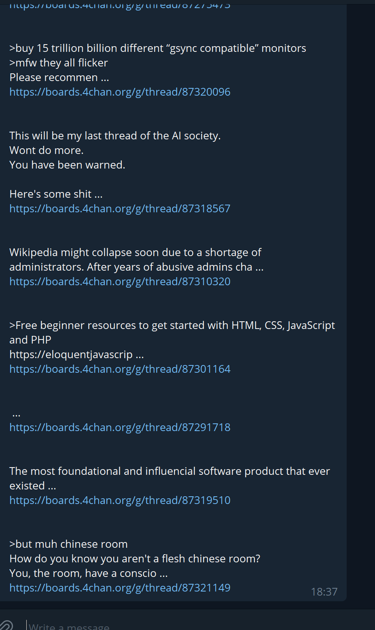The height and width of the screenshot is (630, 375).
Task: Click the Wikipedia might collapse text
Action: (x=136, y=260)
